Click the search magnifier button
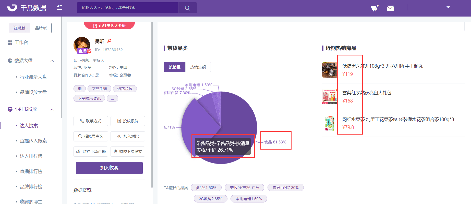 click(x=187, y=8)
